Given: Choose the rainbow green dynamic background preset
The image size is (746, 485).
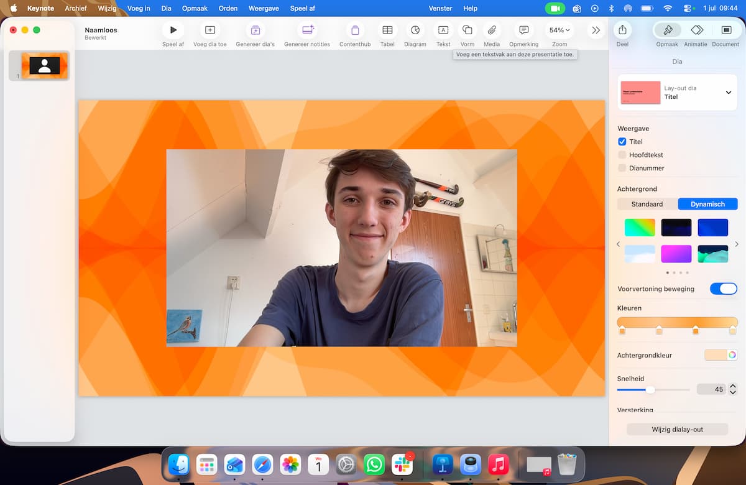Looking at the screenshot, I should click(x=639, y=228).
